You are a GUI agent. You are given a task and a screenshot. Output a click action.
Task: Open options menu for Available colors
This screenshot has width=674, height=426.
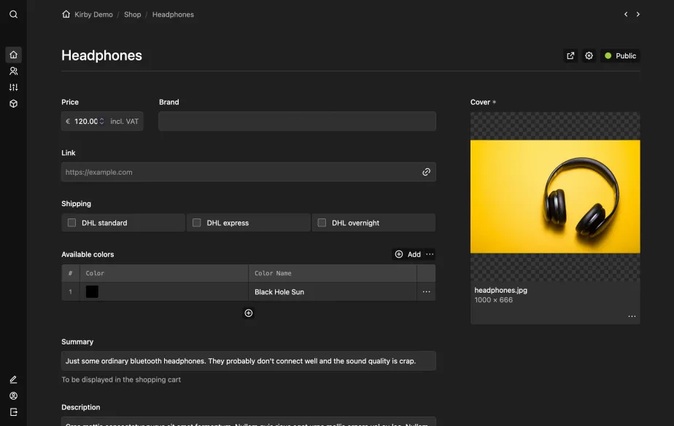pos(430,254)
